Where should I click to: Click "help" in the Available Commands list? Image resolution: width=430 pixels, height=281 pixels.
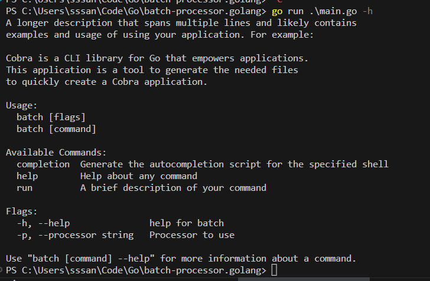tap(27, 176)
